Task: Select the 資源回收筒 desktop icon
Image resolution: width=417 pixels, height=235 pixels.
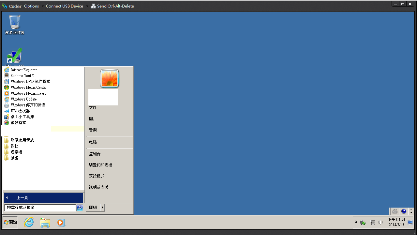Action: [14, 24]
